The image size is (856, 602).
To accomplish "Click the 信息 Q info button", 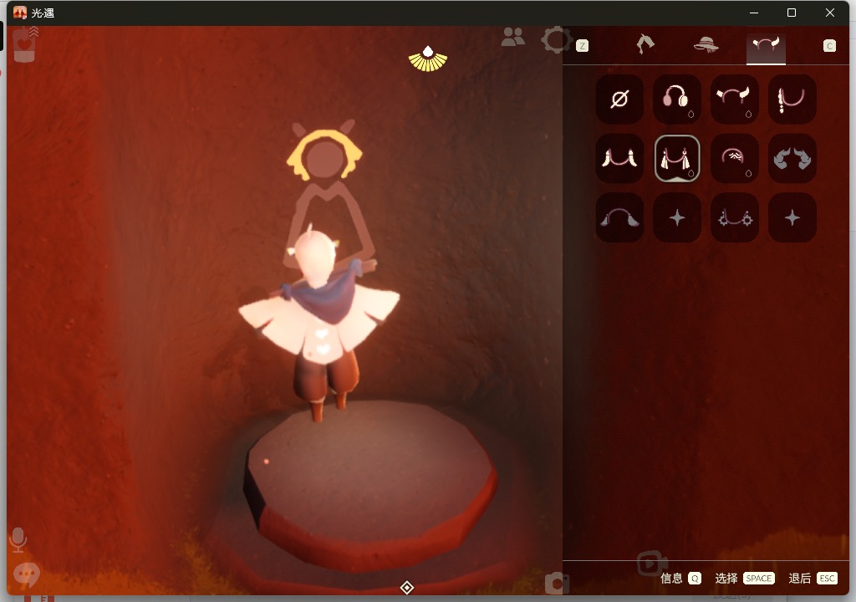I will 680,579.
